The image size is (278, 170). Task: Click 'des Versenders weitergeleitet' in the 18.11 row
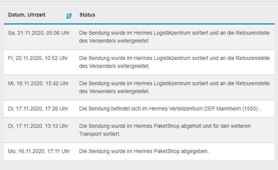(x=114, y=91)
